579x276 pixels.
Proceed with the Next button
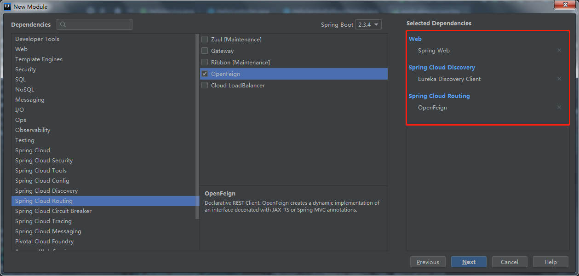pos(469,262)
